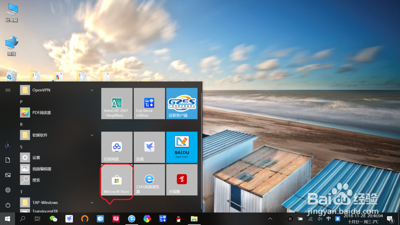Screen dimensions: 400x225
Task: Jump via the letter P header
Action: click(x=21, y=102)
